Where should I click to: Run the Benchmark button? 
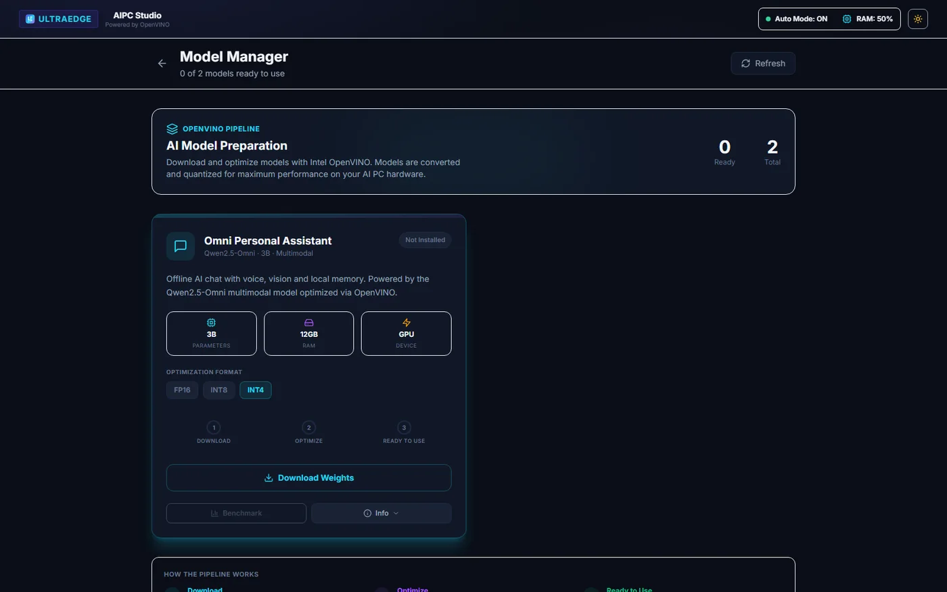pyautogui.click(x=236, y=513)
